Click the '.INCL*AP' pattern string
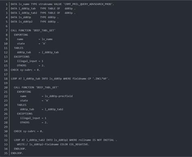The width and height of the screenshot is (192, 157). (x=100, y=79)
